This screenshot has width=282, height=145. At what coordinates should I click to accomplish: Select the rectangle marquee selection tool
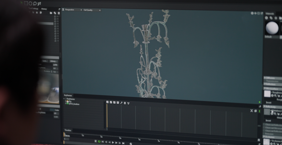pyautogui.click(x=26, y=3)
